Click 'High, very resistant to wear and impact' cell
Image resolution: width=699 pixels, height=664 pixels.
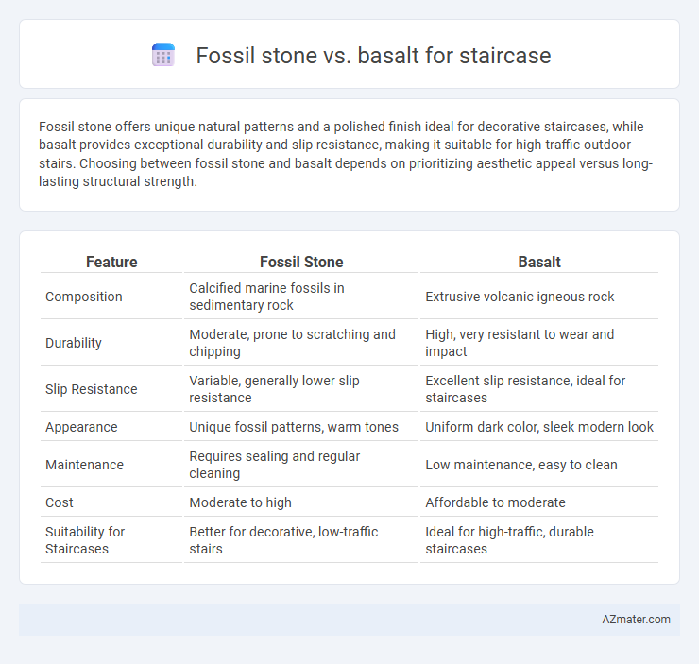point(539,343)
